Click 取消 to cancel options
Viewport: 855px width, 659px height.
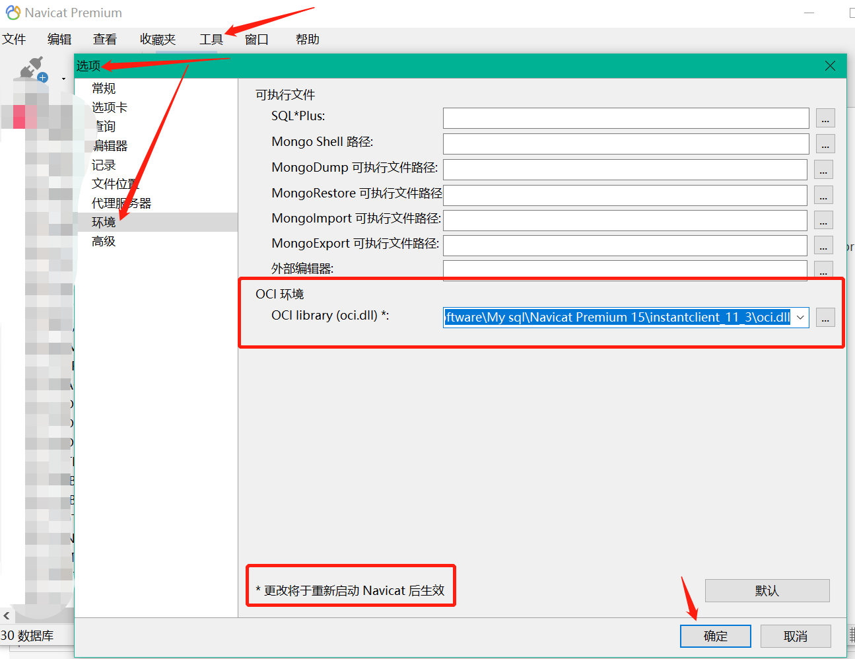point(796,637)
